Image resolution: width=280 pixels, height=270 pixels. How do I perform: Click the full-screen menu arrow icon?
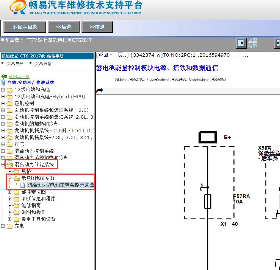tap(241, 43)
